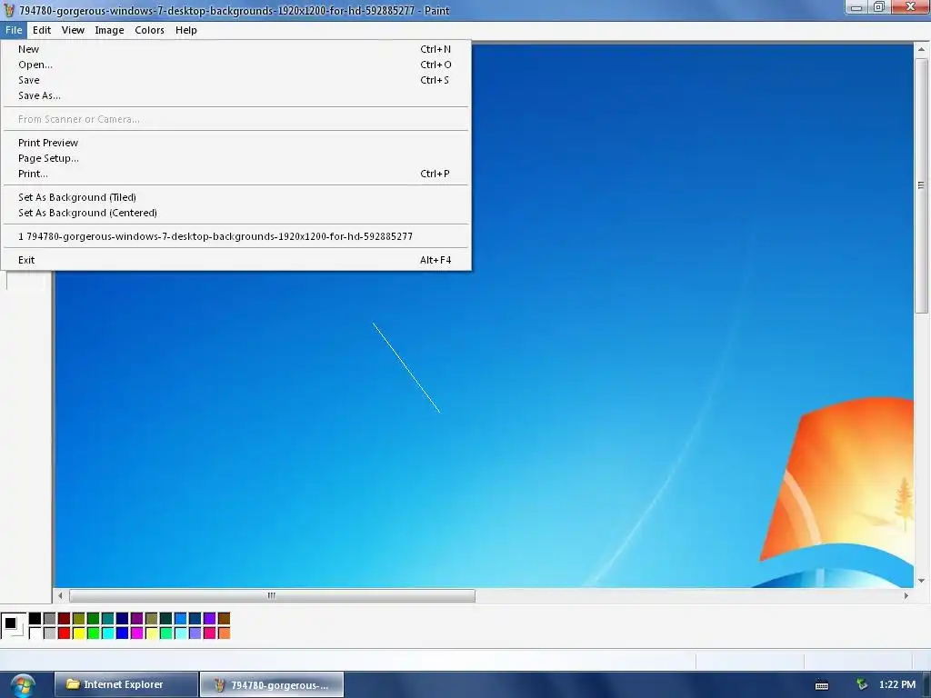Pick the lime green color swatch

tap(94, 633)
